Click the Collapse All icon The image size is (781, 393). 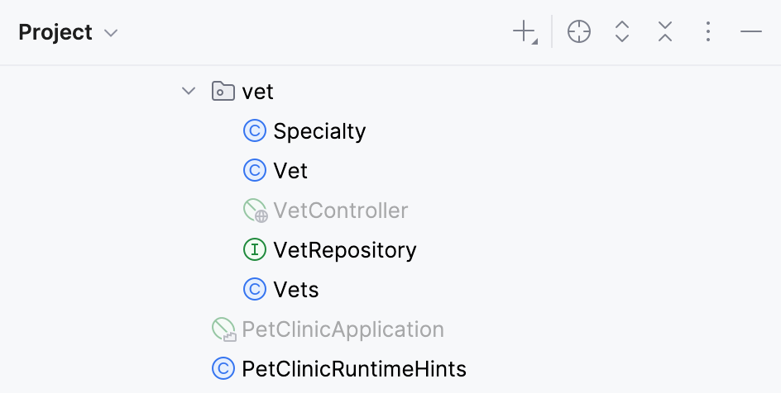click(665, 32)
